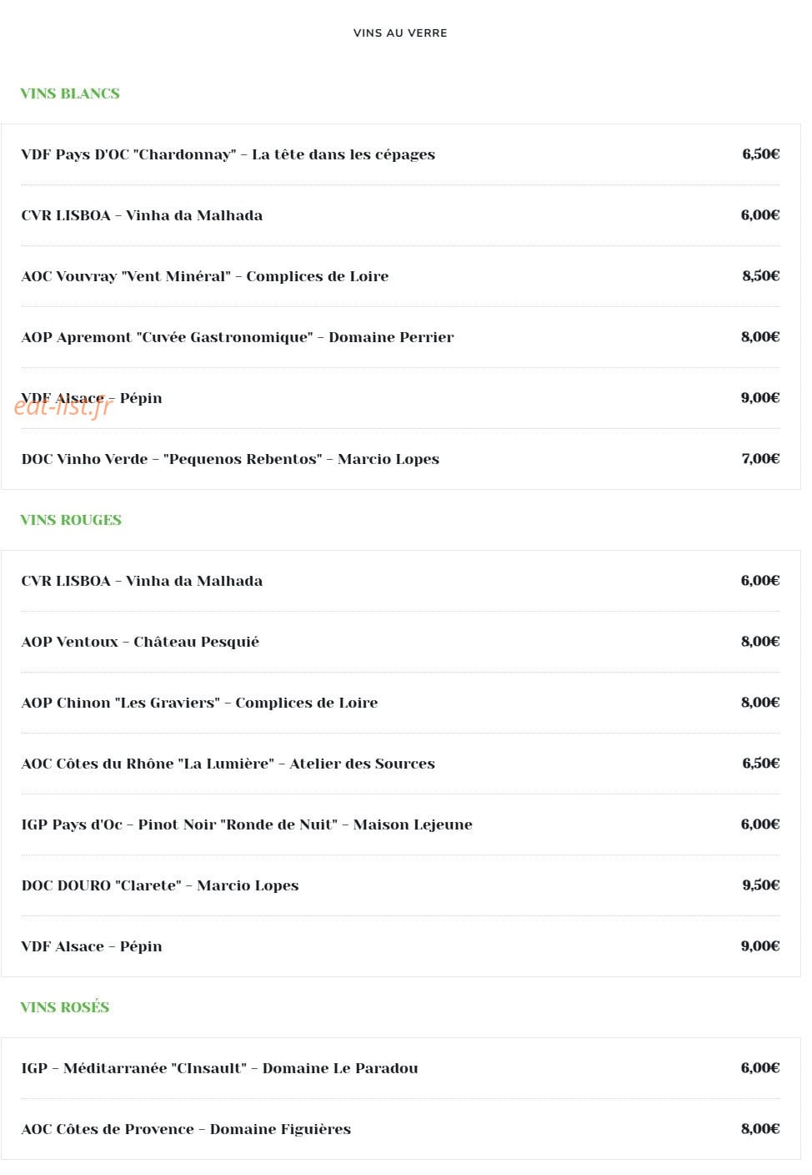Image resolution: width=812 pixels, height=1175 pixels.
Task: Open the VDF Pays D'OC Chardonnay item
Action: click(400, 154)
